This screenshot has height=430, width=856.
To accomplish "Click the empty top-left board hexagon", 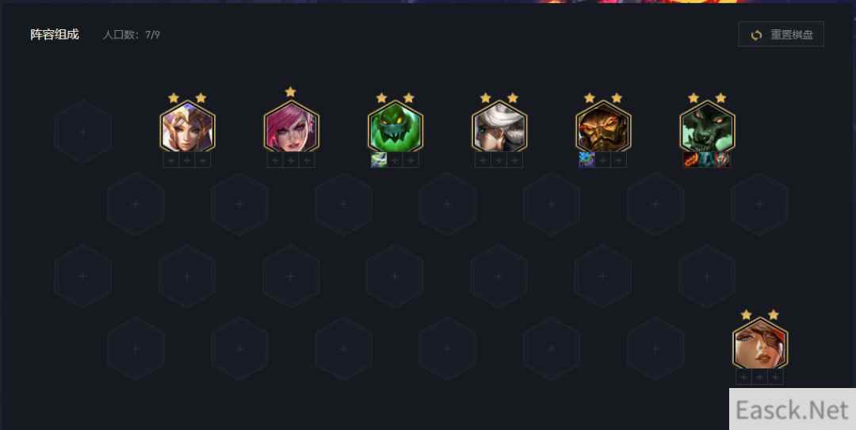I will point(83,131).
